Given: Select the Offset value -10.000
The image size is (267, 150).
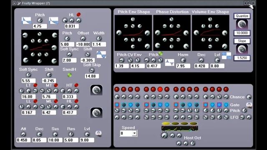Looking at the screenshot, I should 83,45.
